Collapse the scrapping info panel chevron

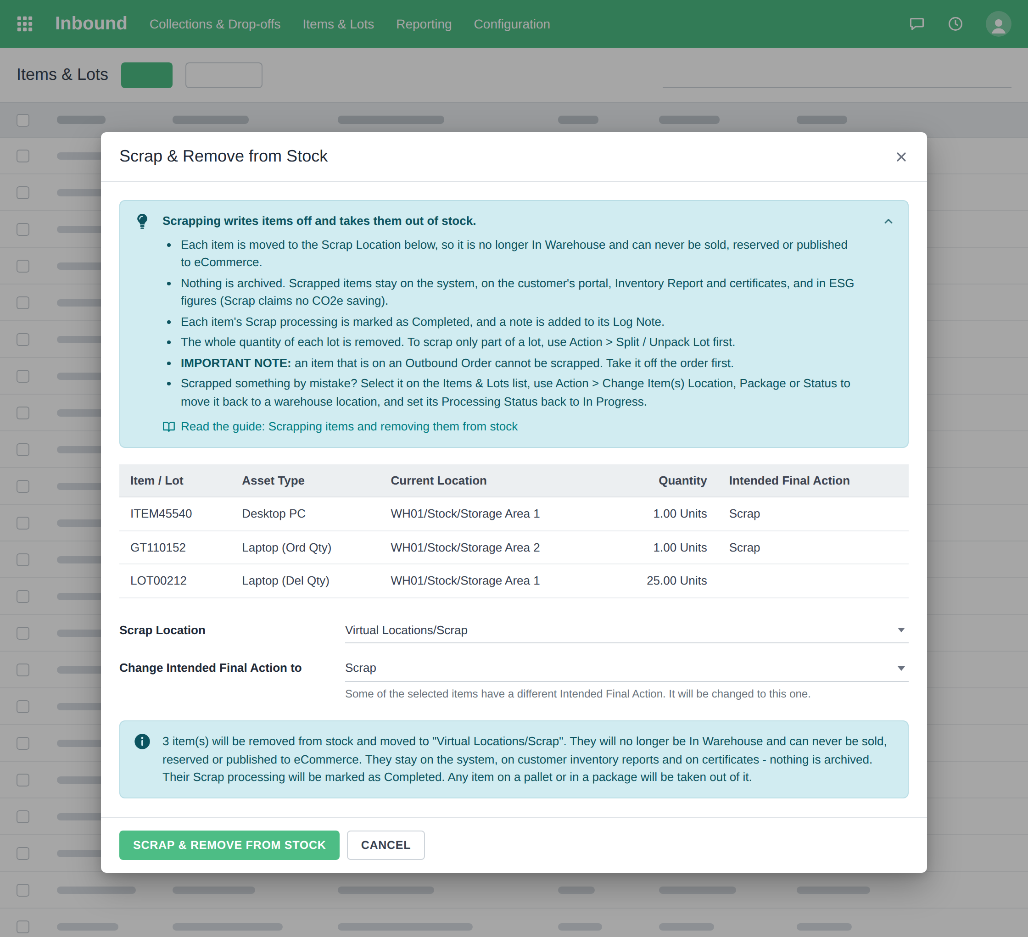pyautogui.click(x=888, y=221)
